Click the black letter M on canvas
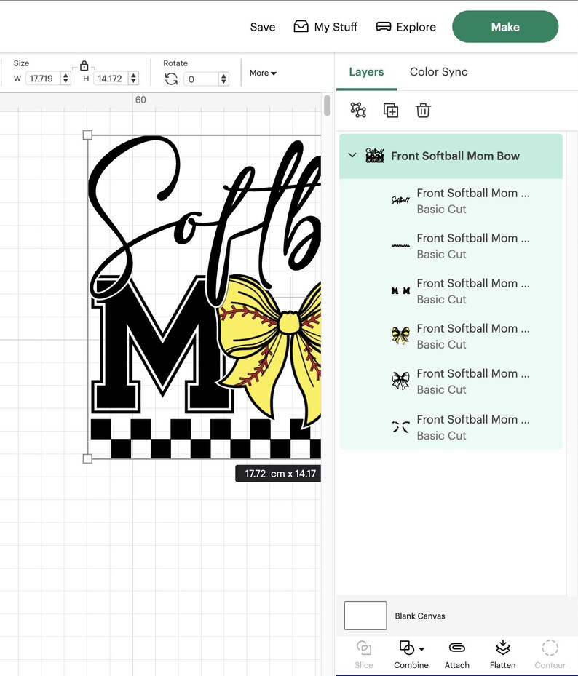578x676 pixels. click(x=162, y=343)
